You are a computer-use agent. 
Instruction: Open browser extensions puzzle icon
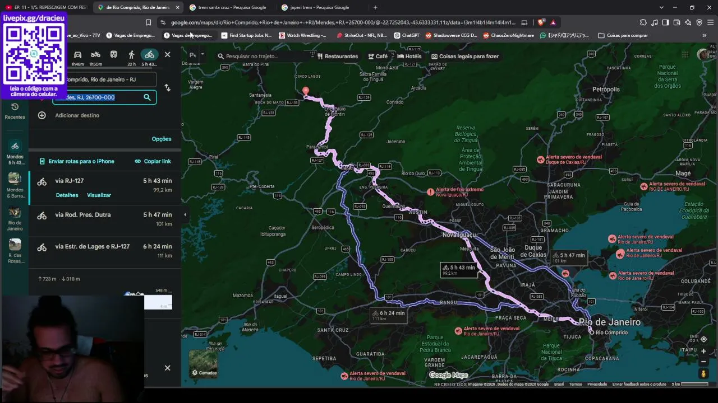click(643, 22)
